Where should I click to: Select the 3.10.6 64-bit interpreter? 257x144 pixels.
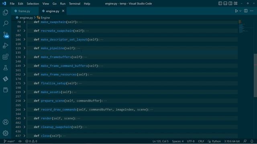point(232,141)
